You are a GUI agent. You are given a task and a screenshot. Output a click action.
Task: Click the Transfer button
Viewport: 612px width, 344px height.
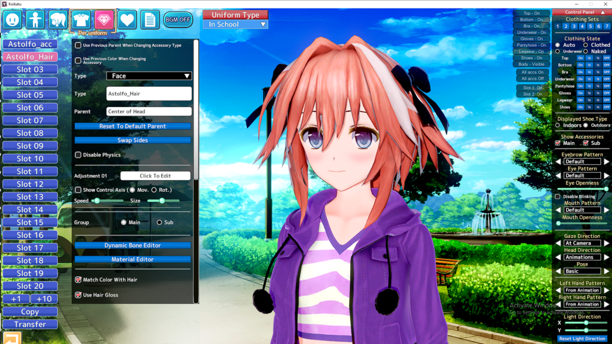click(30, 325)
